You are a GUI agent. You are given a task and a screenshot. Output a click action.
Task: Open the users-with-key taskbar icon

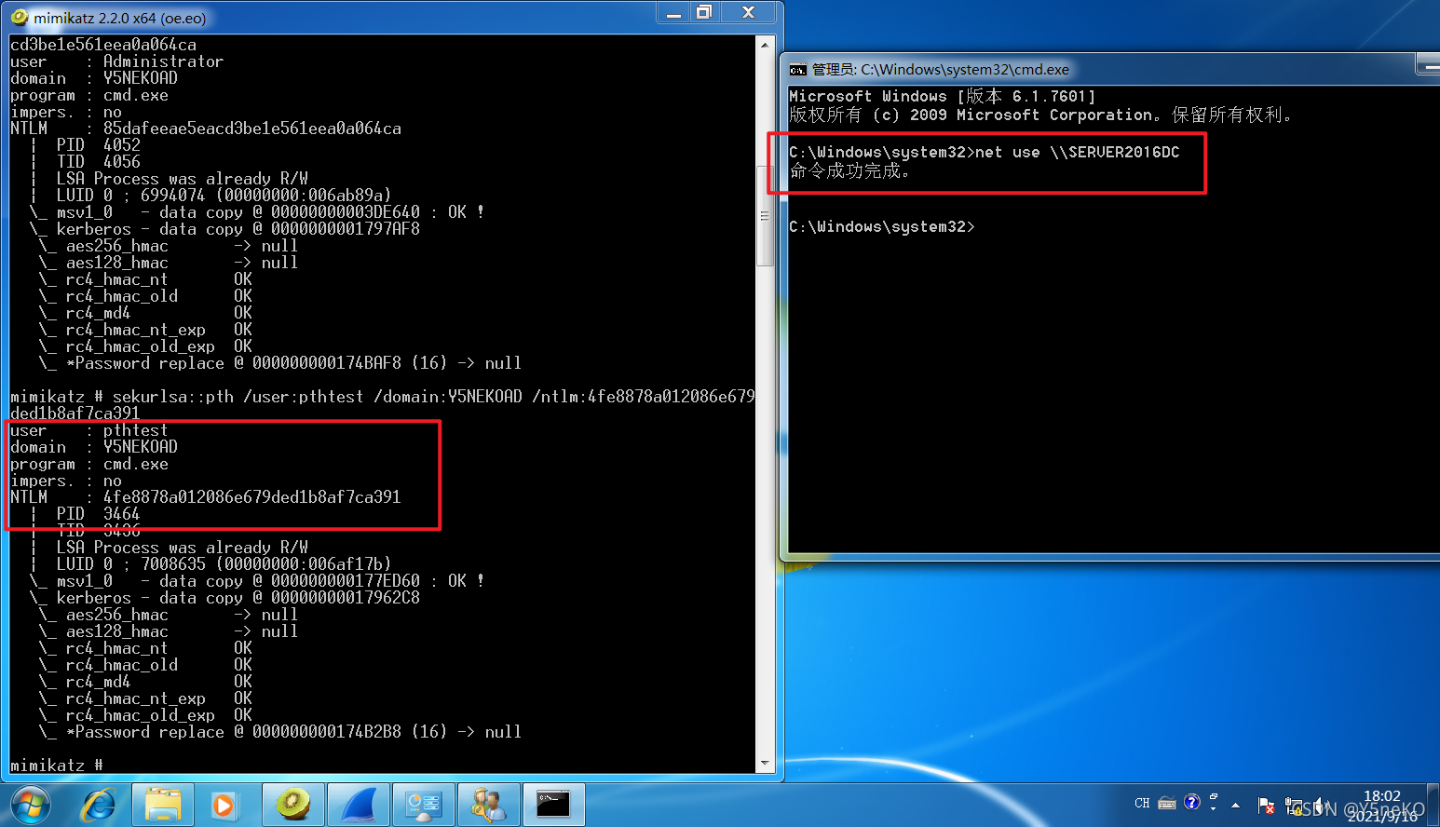[x=488, y=805]
